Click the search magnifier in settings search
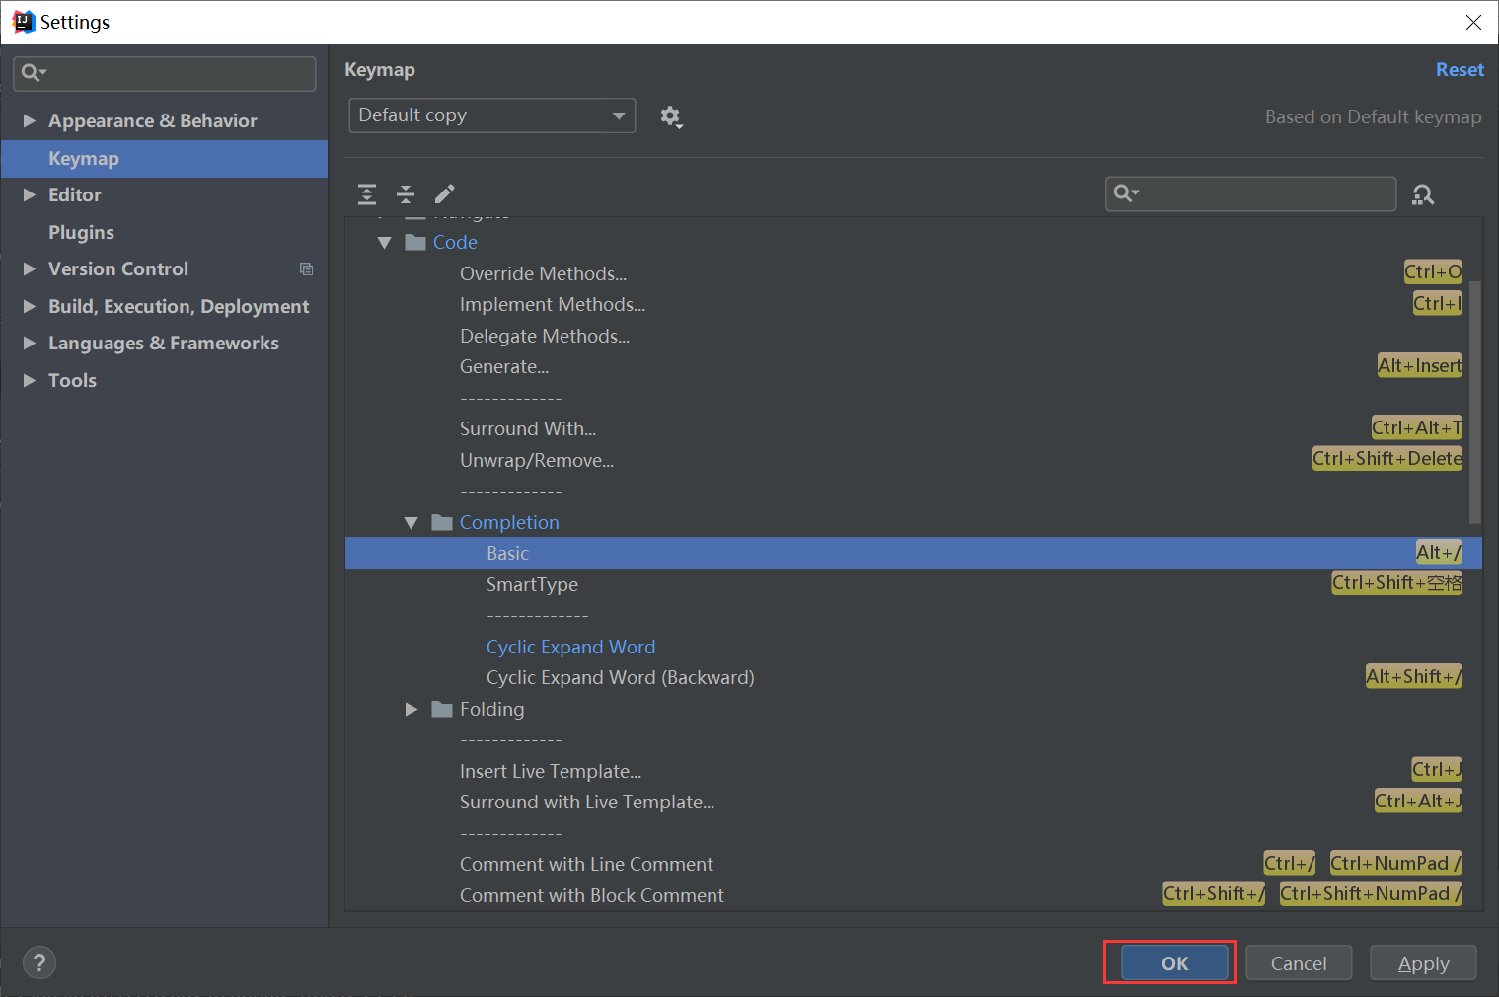Screen dimensions: 1499x997 (34, 73)
